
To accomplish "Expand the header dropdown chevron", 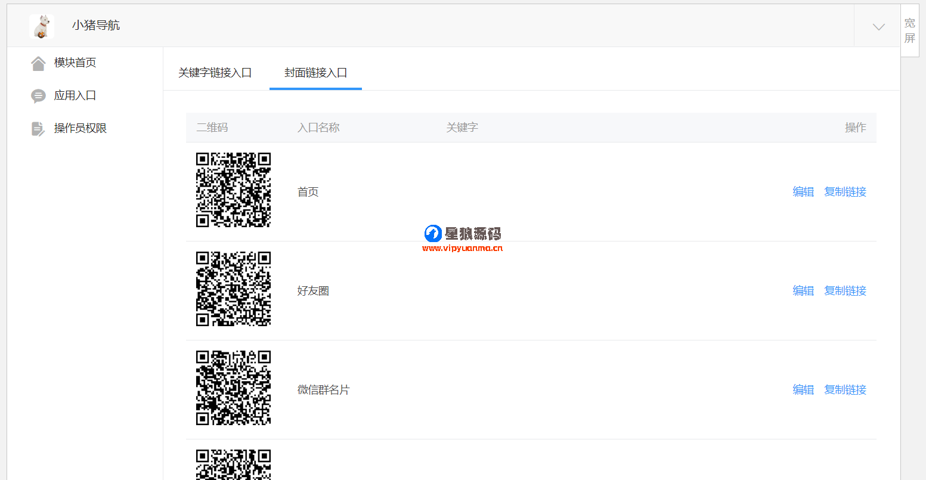I will (x=878, y=27).
